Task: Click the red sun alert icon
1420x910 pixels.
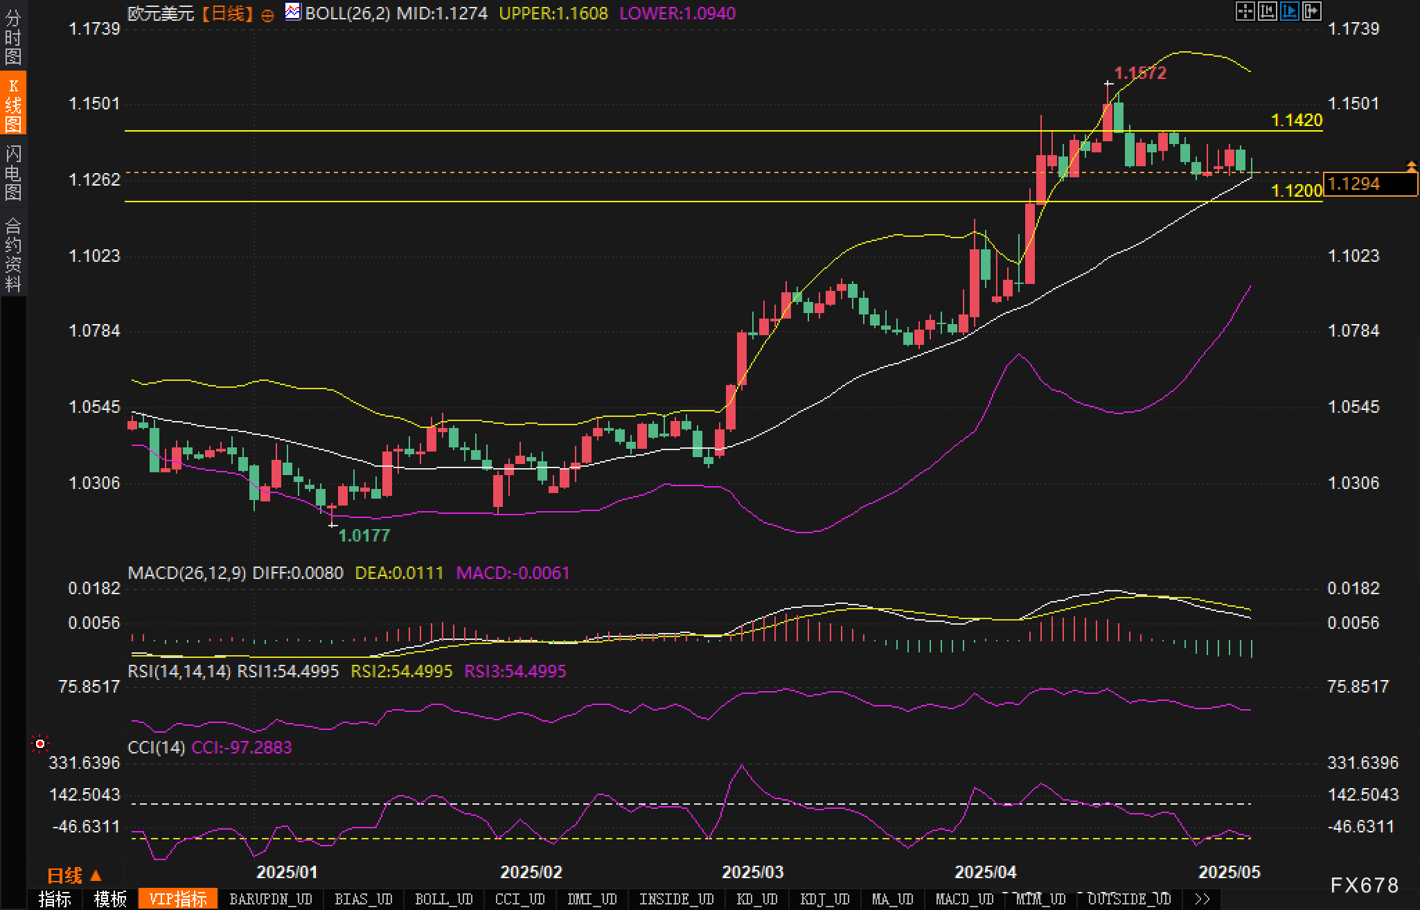Action: [40, 743]
